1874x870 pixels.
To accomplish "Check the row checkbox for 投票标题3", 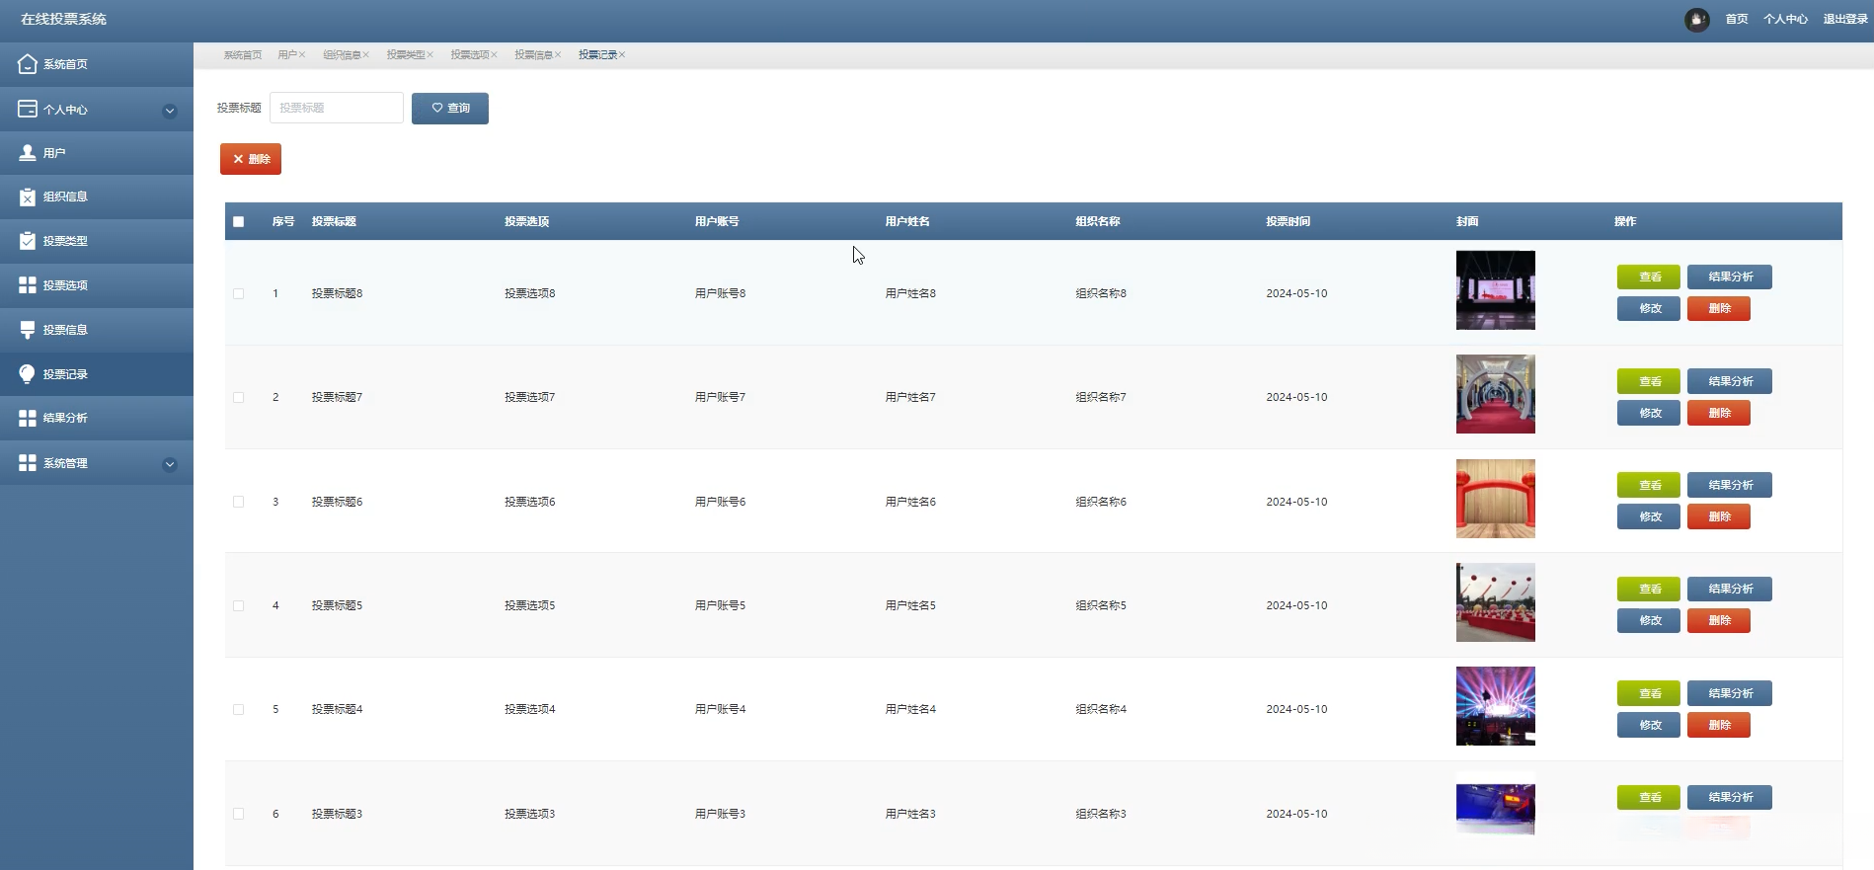I will pyautogui.click(x=238, y=814).
